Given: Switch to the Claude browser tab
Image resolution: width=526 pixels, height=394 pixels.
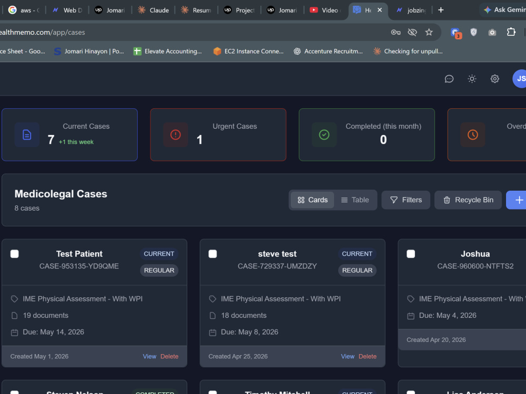Looking at the screenshot, I should tap(153, 10).
